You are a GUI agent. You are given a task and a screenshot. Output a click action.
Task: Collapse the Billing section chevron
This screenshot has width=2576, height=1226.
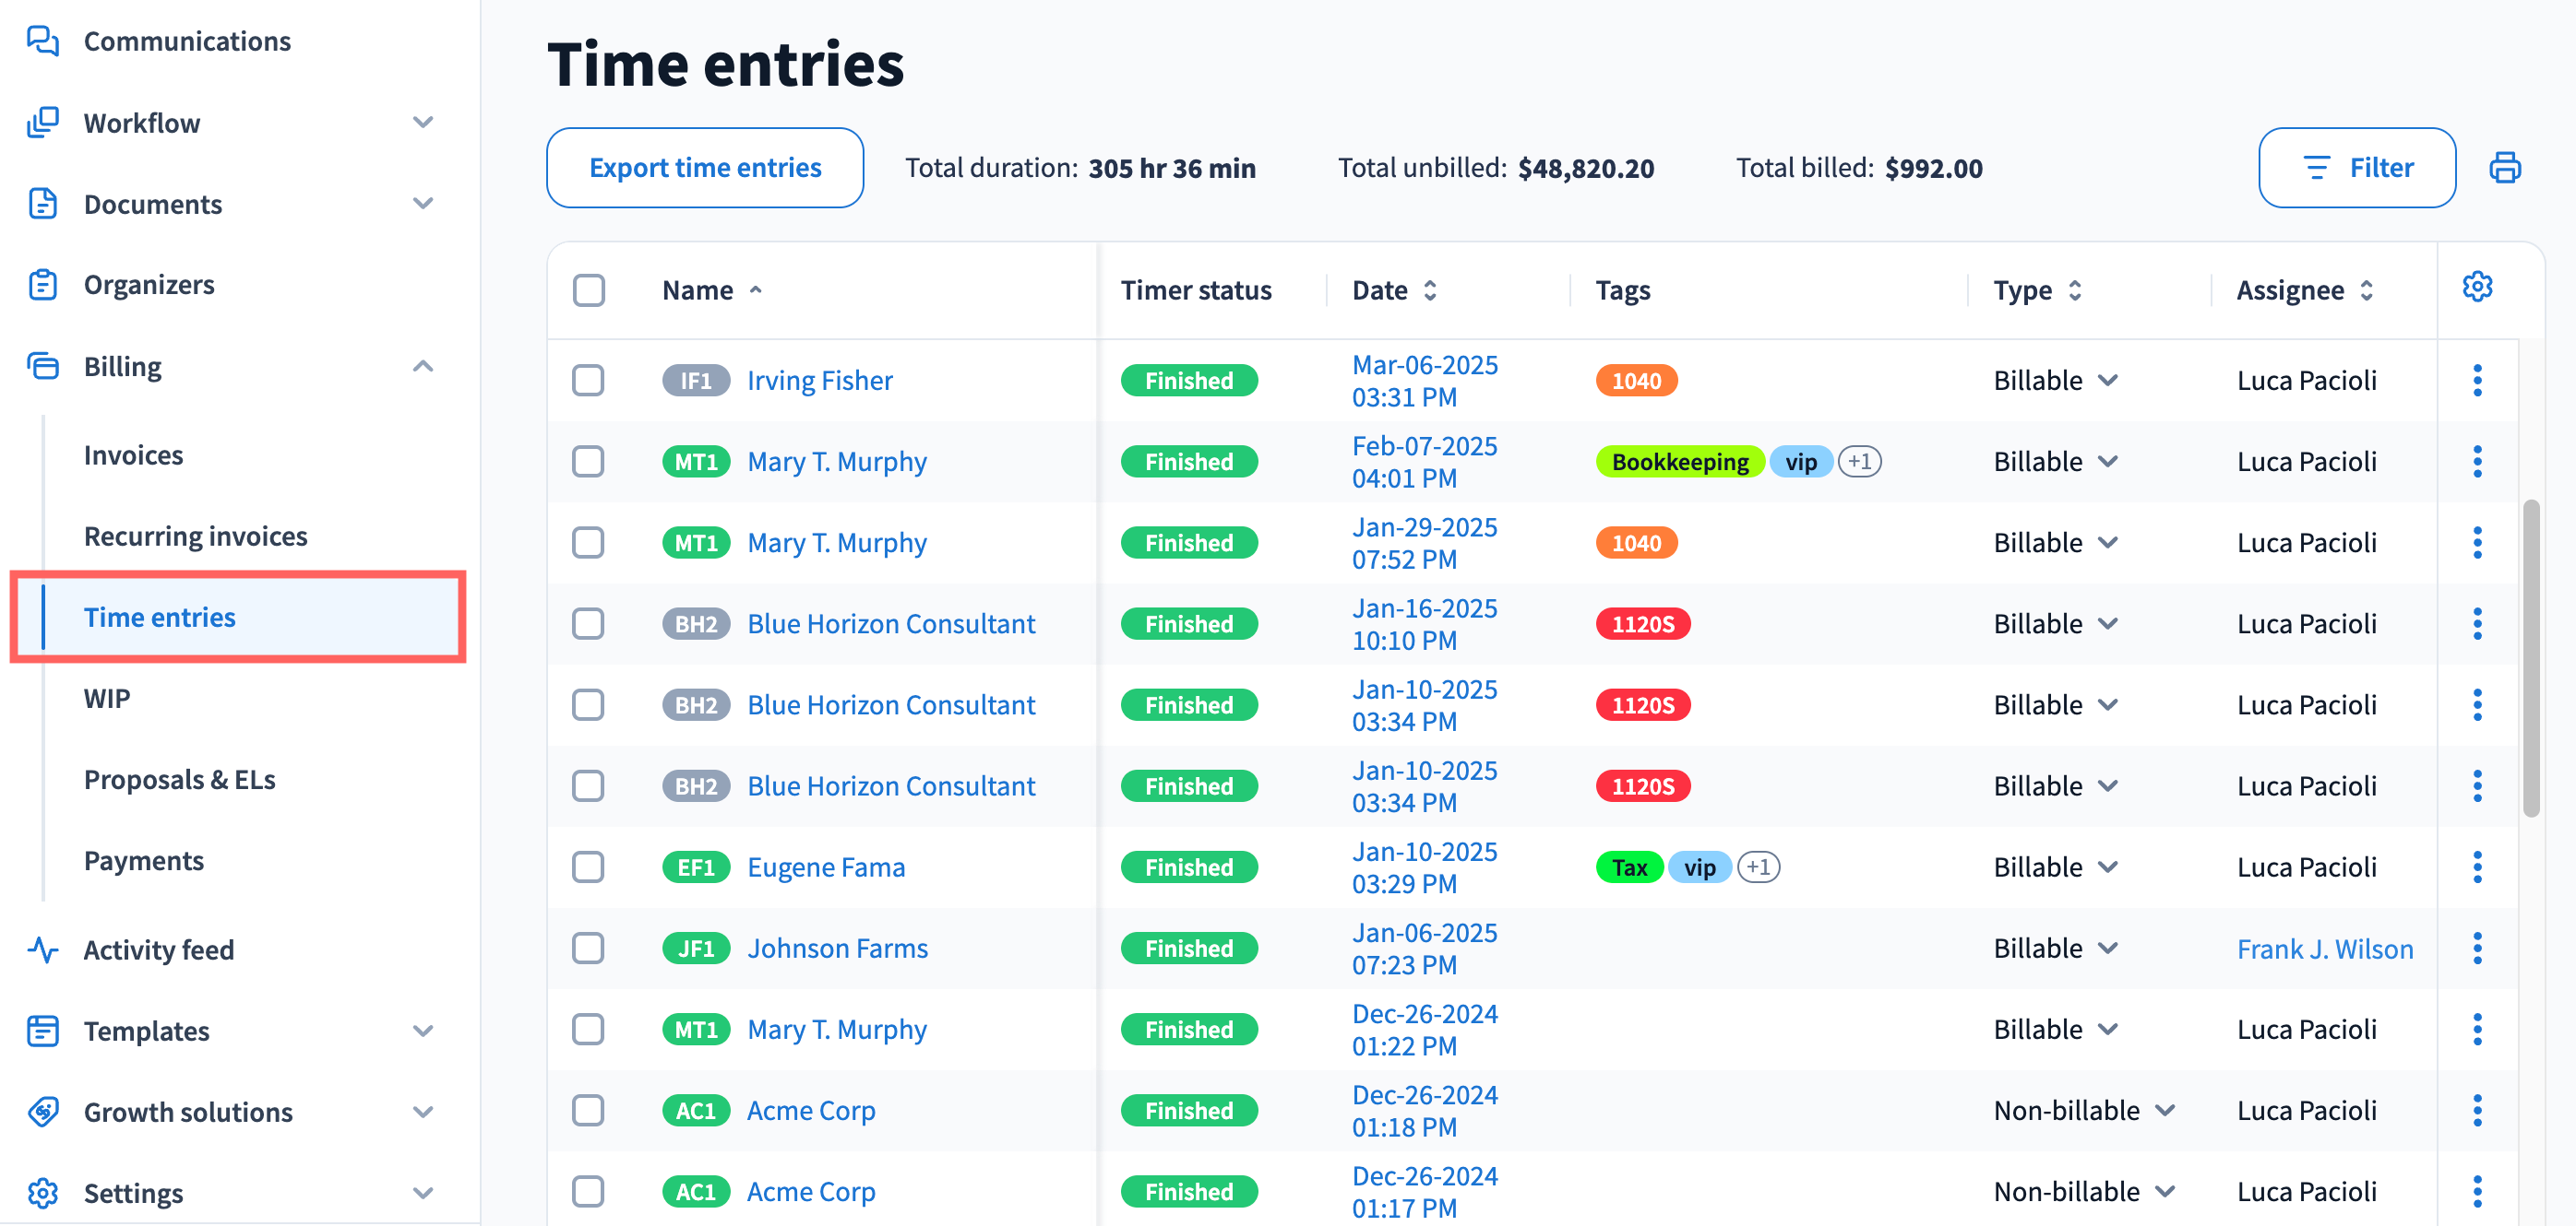pyautogui.click(x=422, y=367)
